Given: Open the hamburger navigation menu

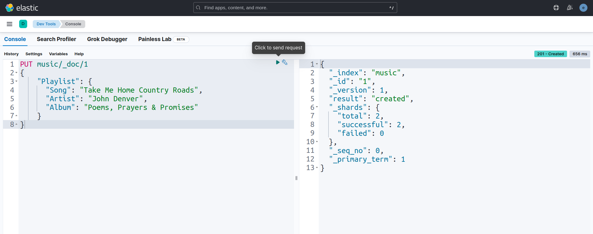Looking at the screenshot, I should point(10,24).
